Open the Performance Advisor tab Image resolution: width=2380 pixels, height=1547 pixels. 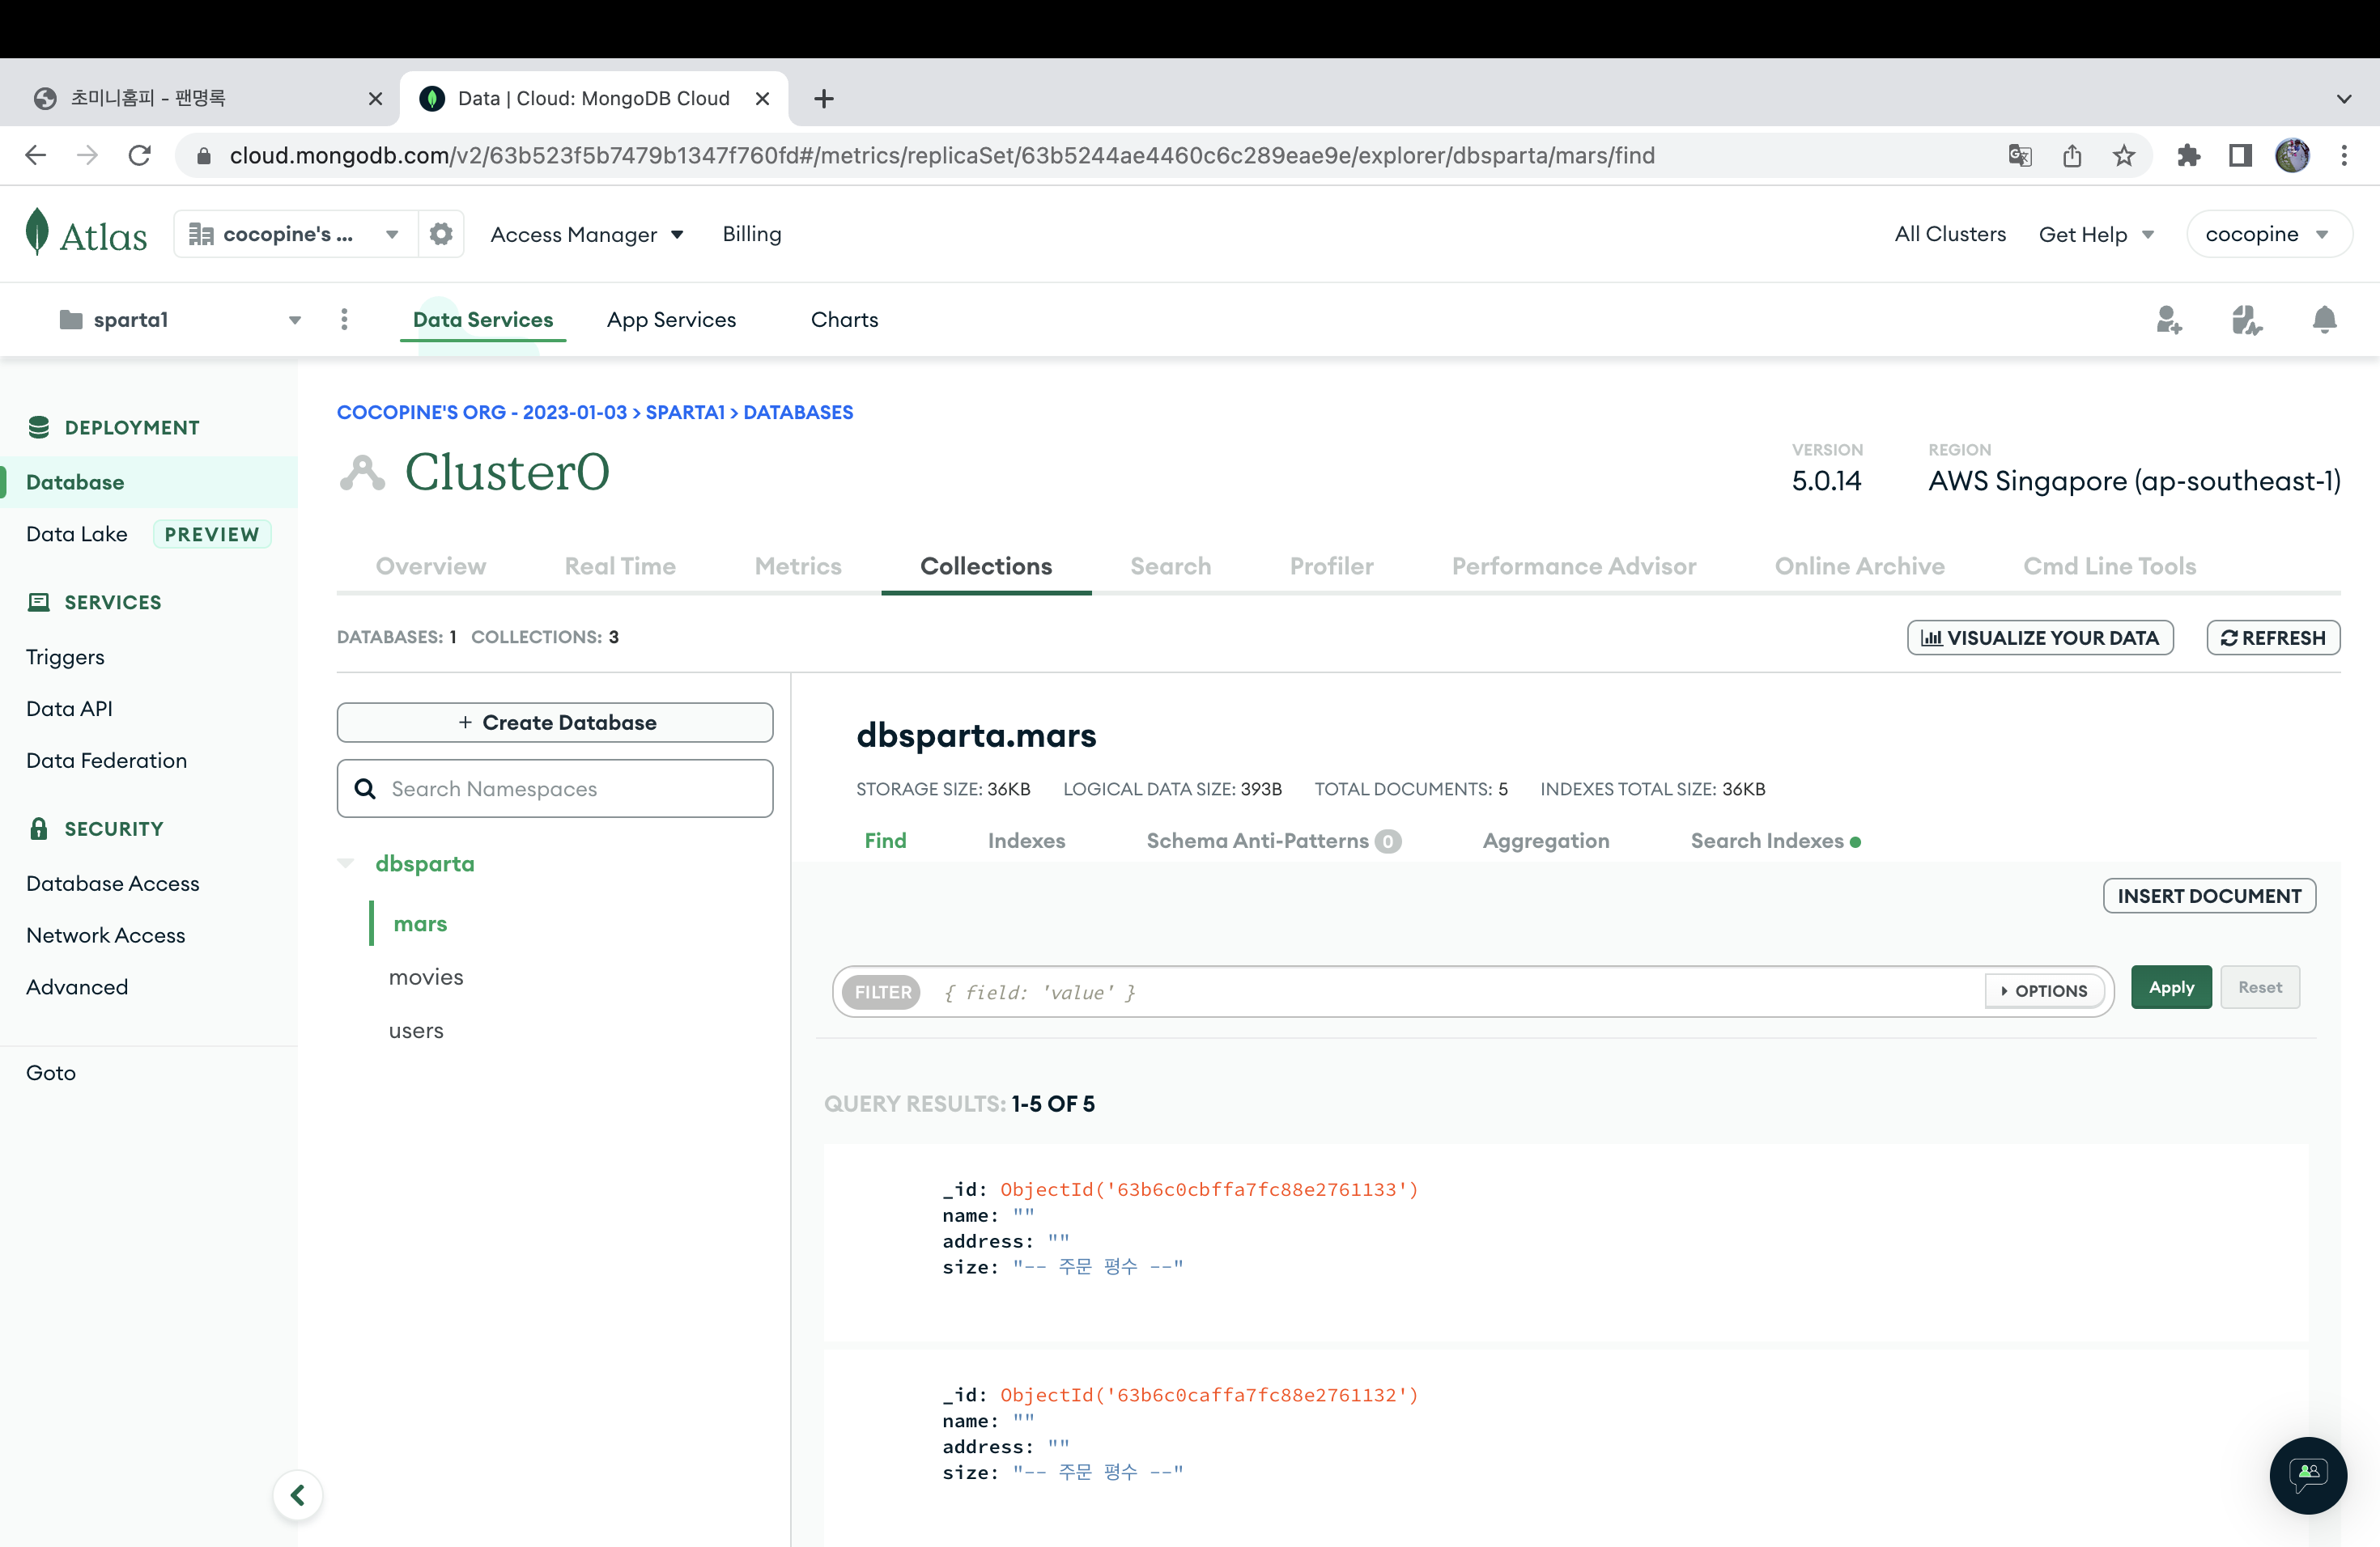(1574, 566)
